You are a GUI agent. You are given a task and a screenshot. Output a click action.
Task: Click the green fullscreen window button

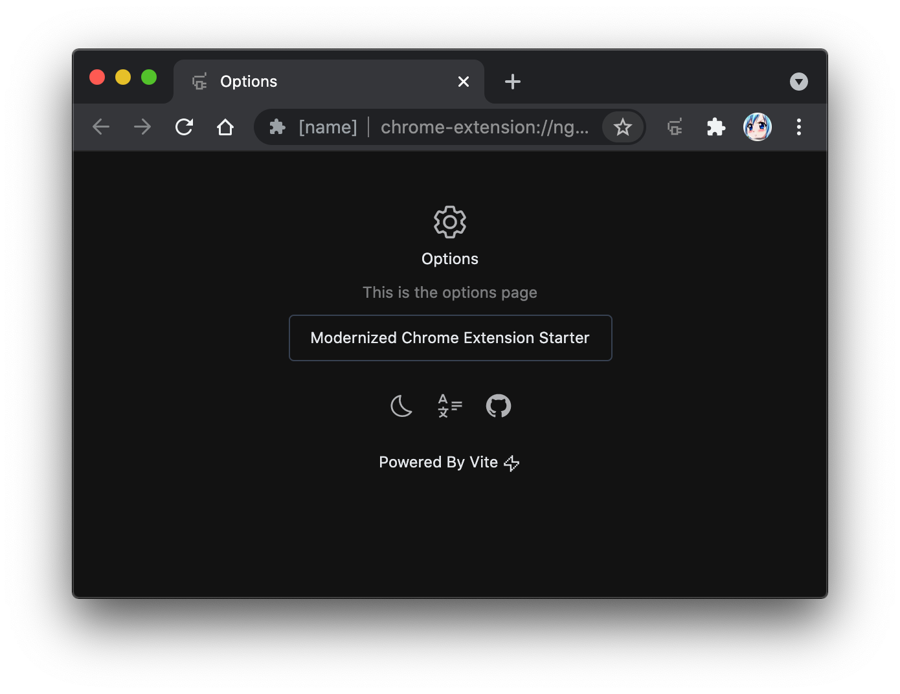(x=149, y=77)
